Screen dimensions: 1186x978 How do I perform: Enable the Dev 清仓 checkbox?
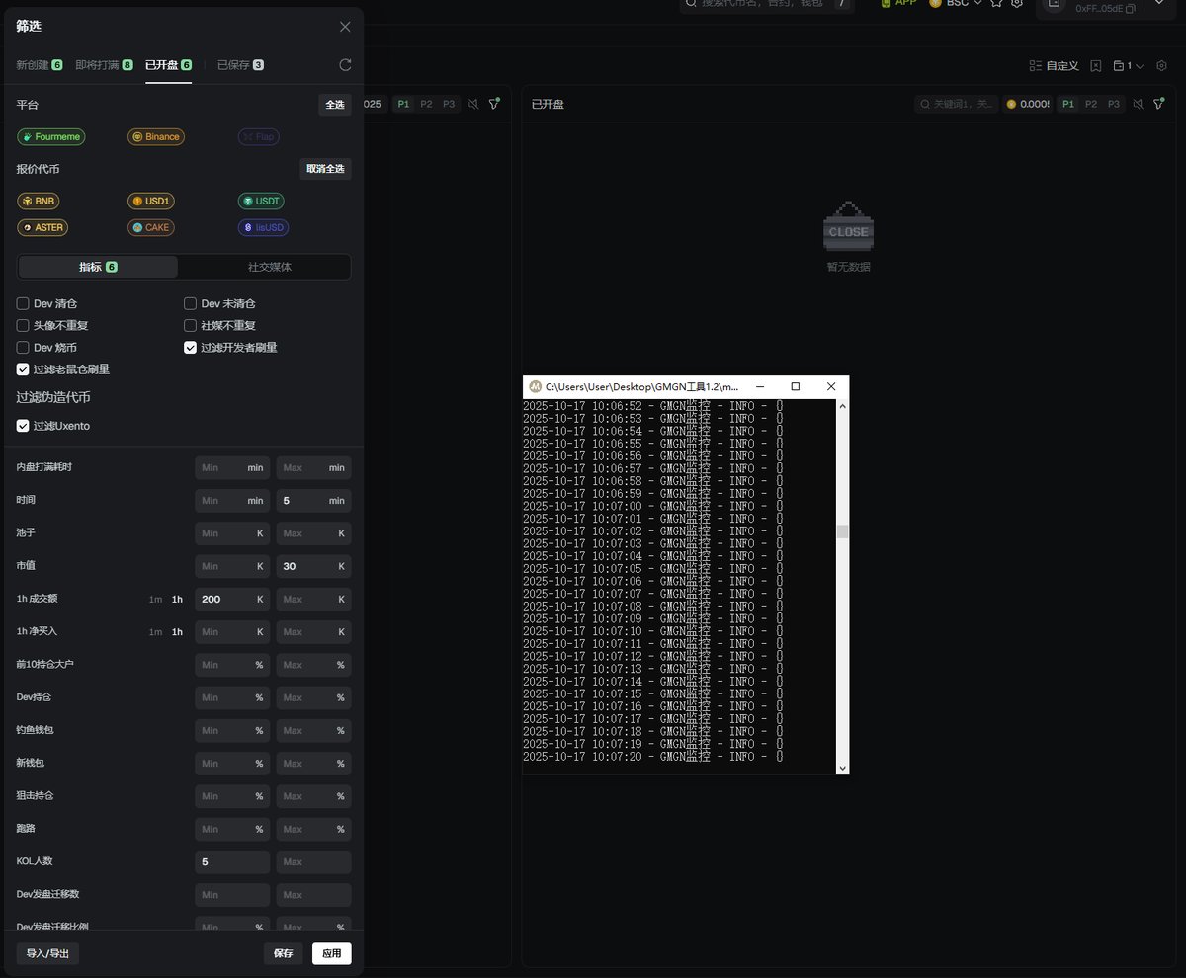click(x=23, y=304)
